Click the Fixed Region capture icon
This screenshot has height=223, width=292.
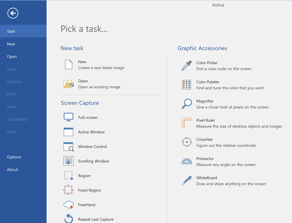coord(69,190)
